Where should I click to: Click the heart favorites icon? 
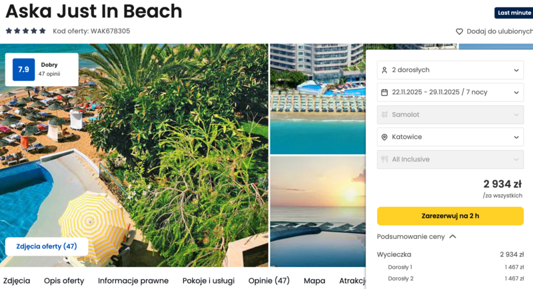tap(459, 31)
